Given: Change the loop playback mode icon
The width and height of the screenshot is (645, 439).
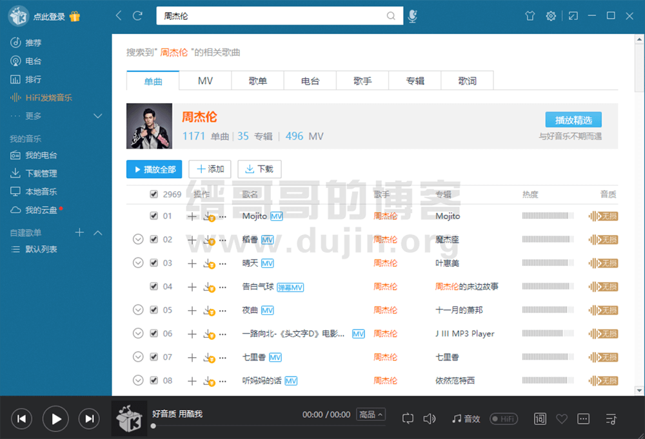Looking at the screenshot, I should [408, 418].
